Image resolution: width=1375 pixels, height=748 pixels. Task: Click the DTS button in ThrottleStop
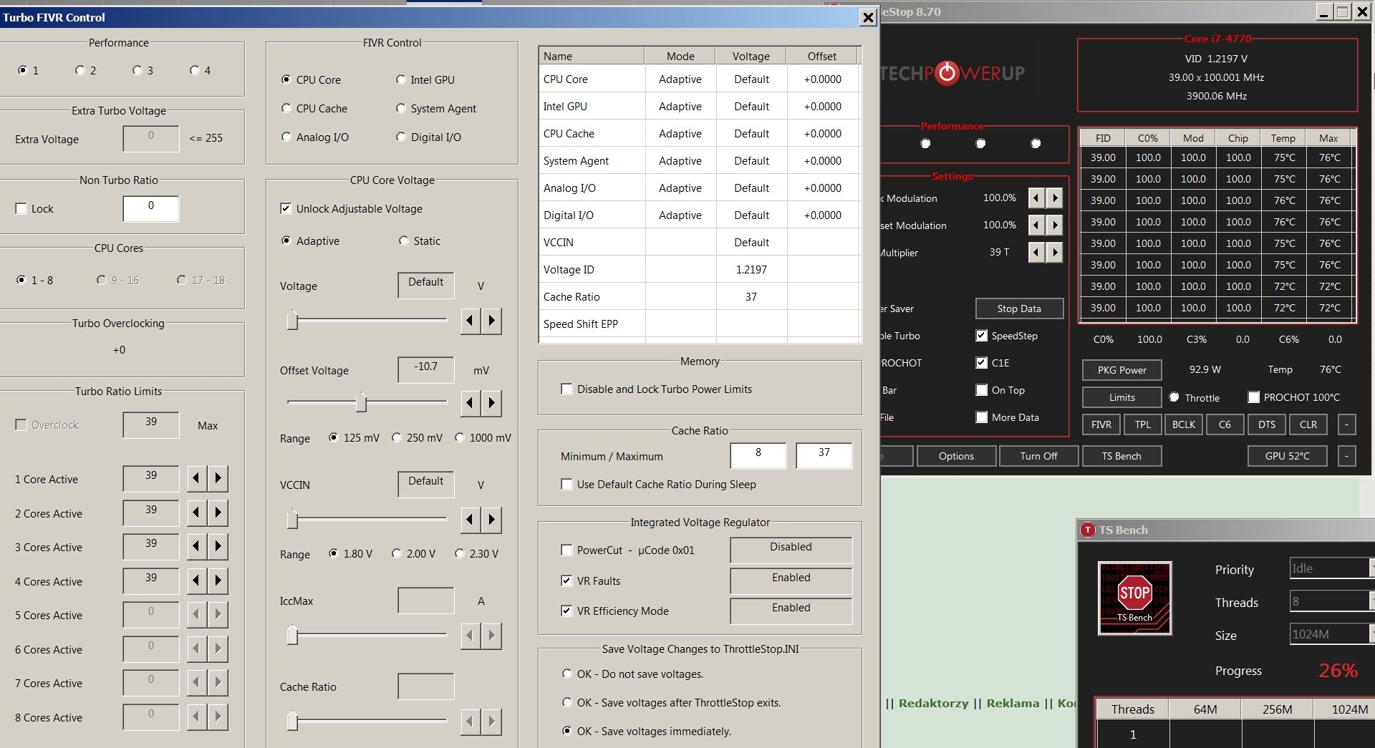(1267, 424)
